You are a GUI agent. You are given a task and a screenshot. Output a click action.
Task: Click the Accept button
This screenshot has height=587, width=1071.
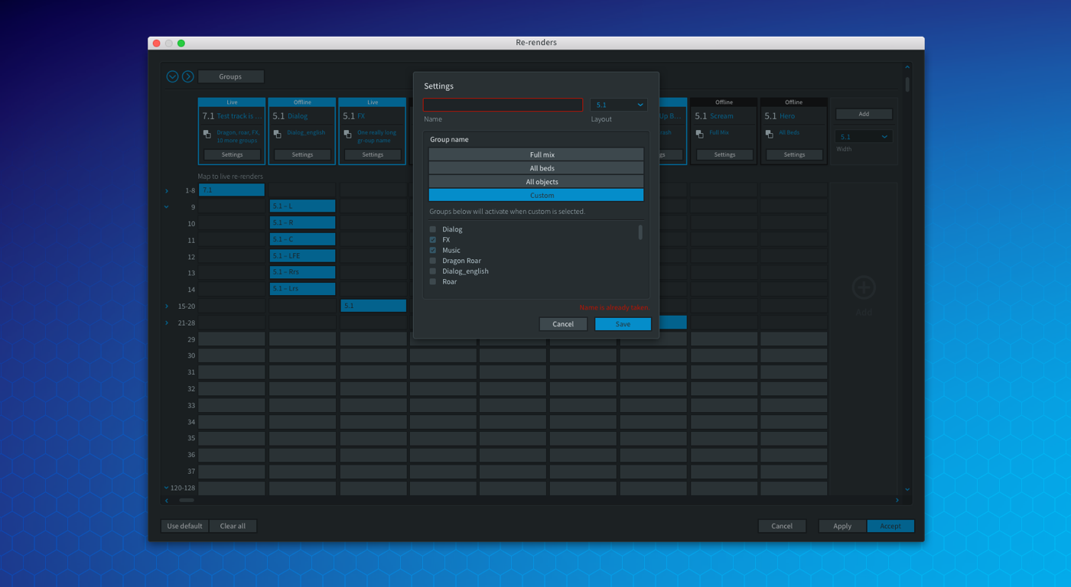890,526
